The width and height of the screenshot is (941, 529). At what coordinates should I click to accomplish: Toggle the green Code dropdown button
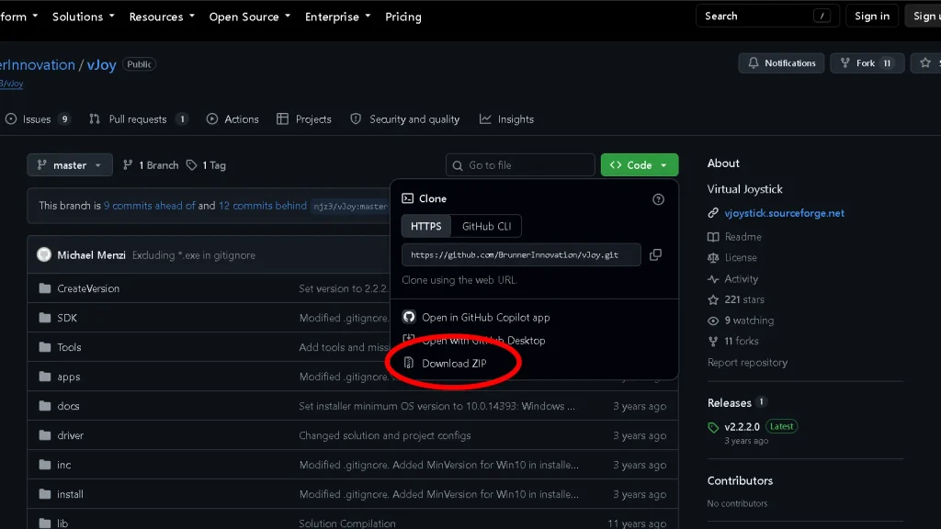640,165
